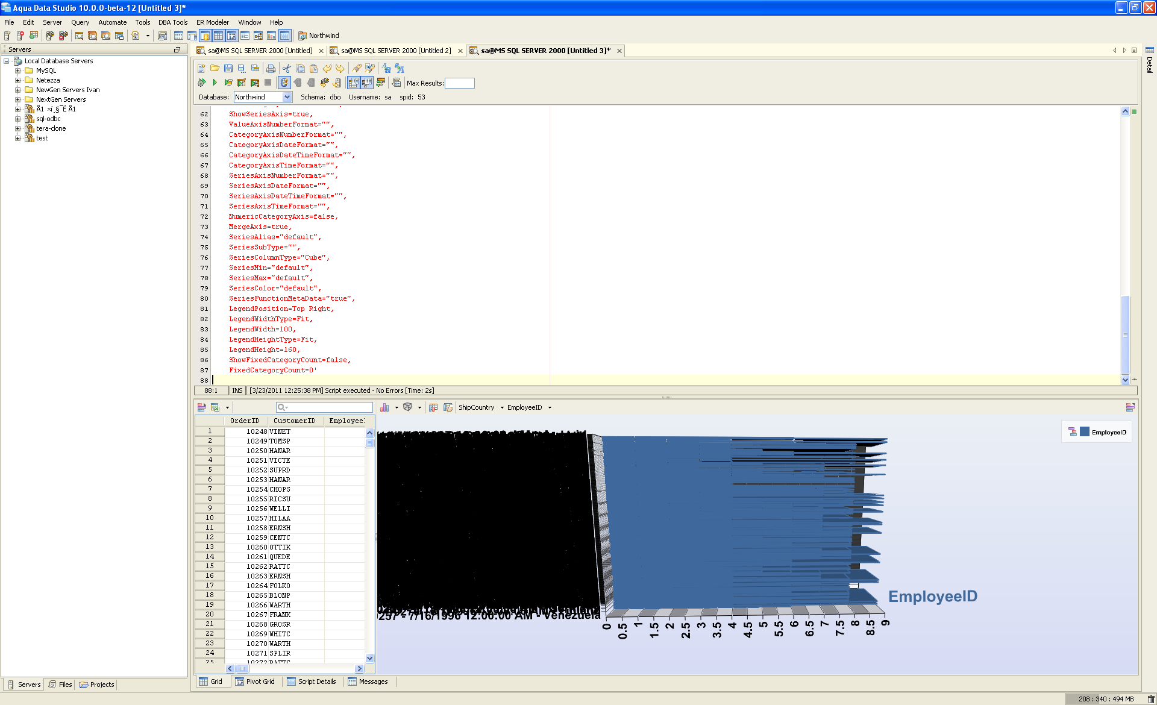
Task: Switch to the Pivot Grid tab
Action: point(255,681)
